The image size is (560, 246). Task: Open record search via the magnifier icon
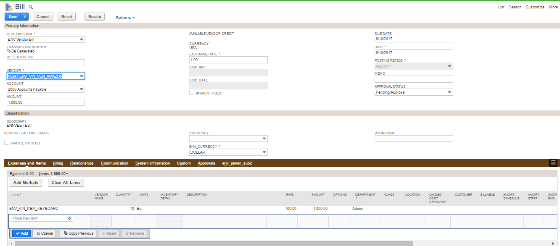(x=29, y=7)
